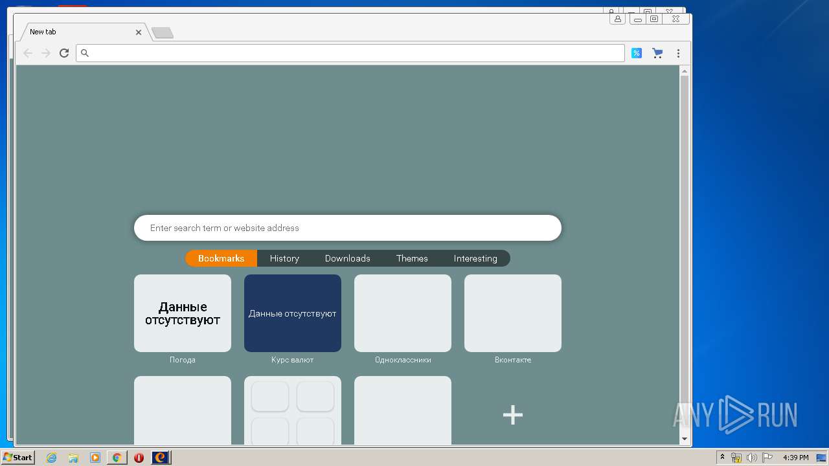
Task: Open the folder tile with four slots
Action: pyautogui.click(x=293, y=410)
